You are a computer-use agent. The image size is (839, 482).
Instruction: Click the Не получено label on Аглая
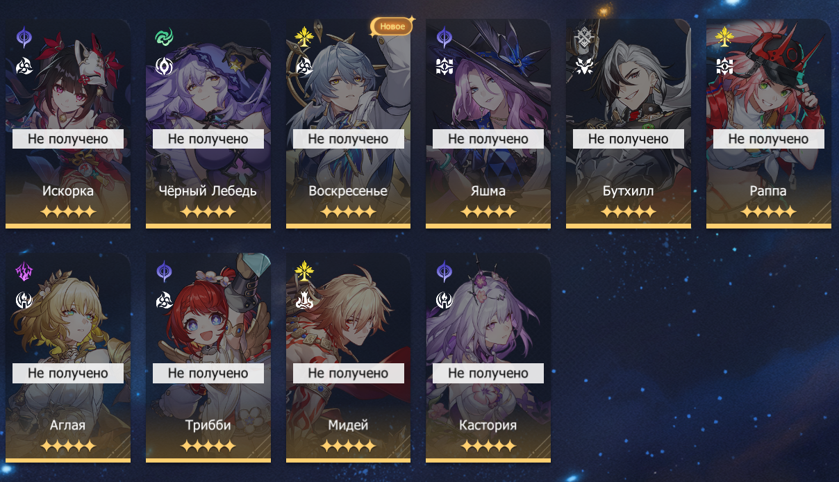(68, 373)
